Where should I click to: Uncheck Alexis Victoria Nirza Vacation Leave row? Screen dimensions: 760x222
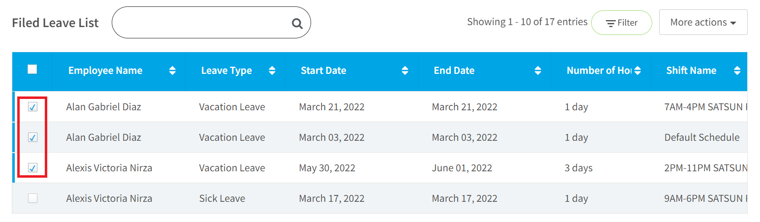click(32, 168)
